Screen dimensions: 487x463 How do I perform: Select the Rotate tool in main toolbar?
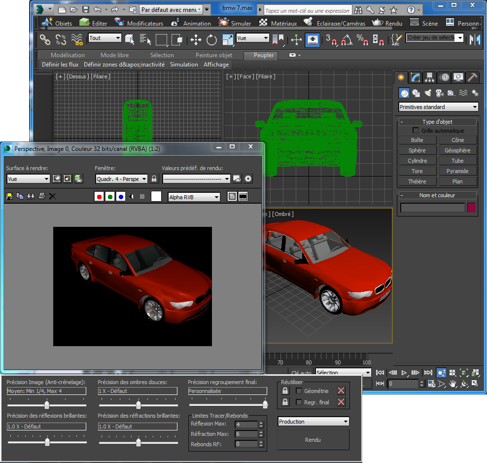click(x=211, y=39)
